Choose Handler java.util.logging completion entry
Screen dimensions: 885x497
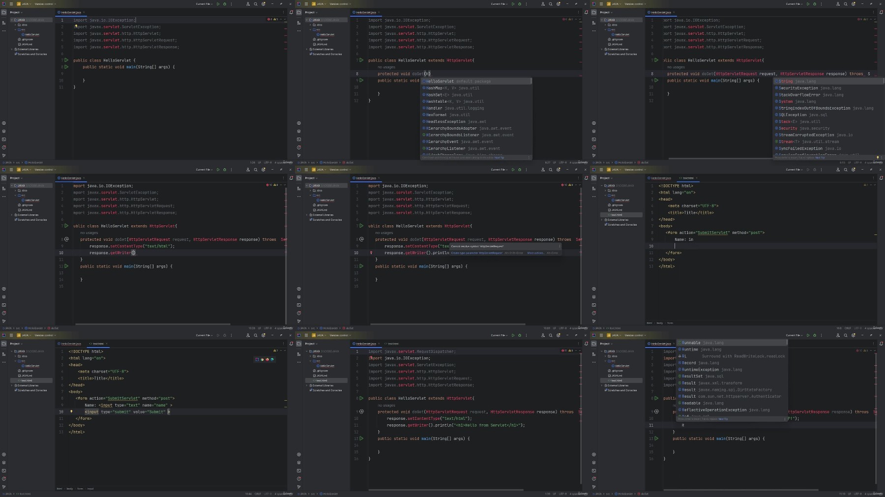pyautogui.click(x=476, y=108)
